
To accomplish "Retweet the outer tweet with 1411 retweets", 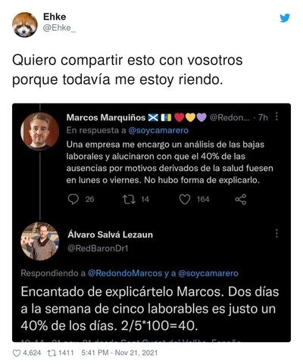I will tap(52, 353).
